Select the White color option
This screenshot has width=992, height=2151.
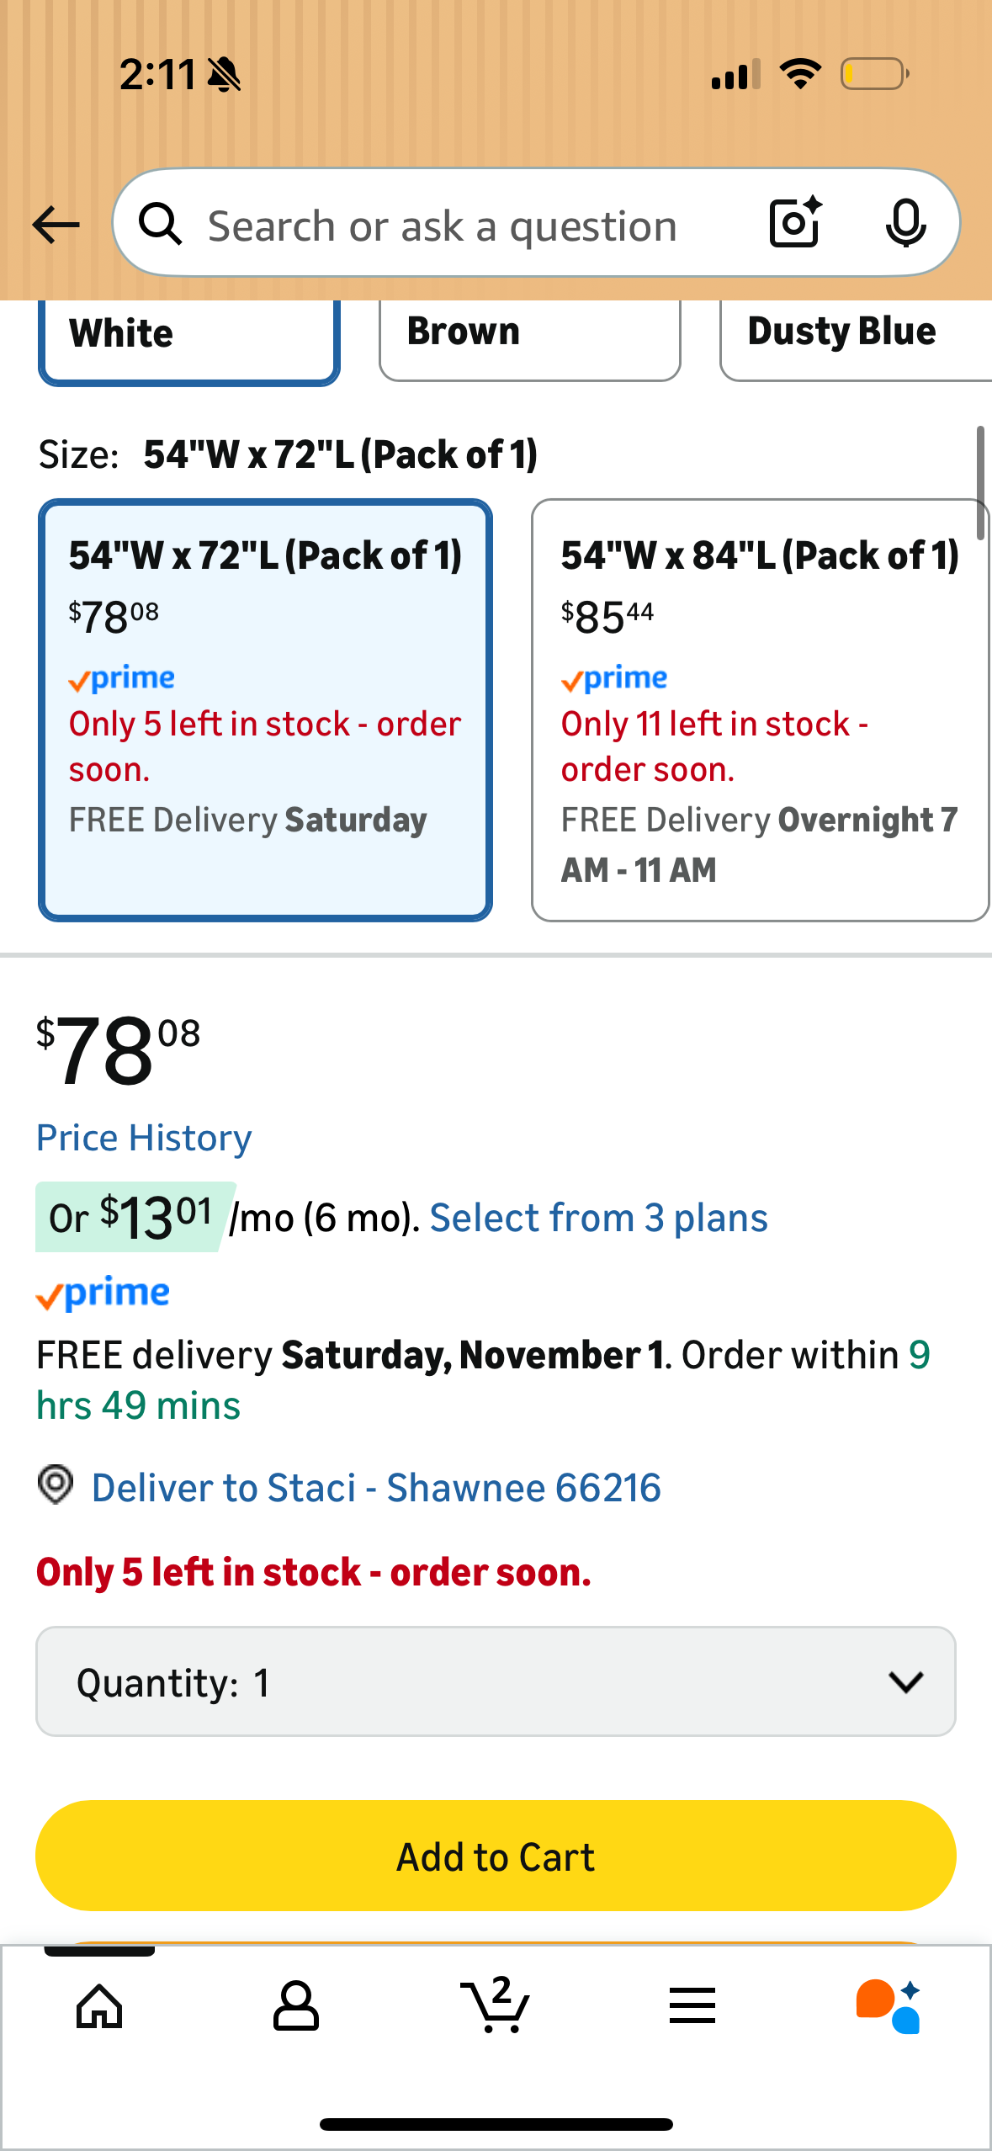(x=188, y=337)
